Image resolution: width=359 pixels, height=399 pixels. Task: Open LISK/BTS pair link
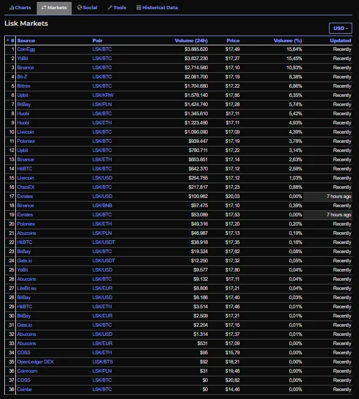(102, 362)
